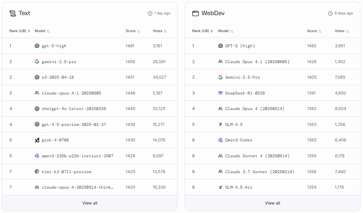Click score 1391 for DeepSeek-R1-0528

tap(311, 93)
